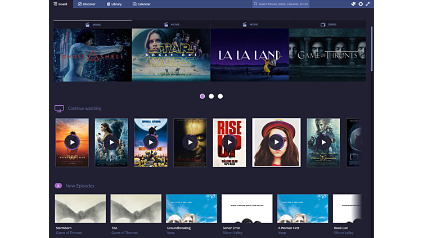
Task: Open the Calendar tab
Action: 142,4
